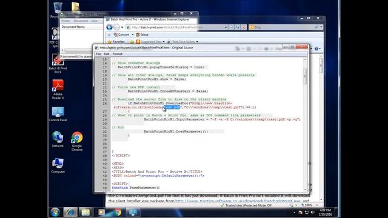Expand the address bar URL dropdown
388x218 pixels.
click(226, 27)
